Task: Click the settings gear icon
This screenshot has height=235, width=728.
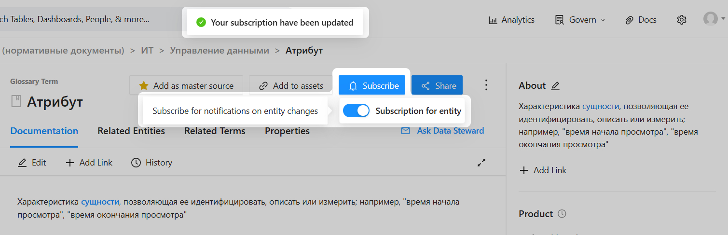Action: point(681,20)
